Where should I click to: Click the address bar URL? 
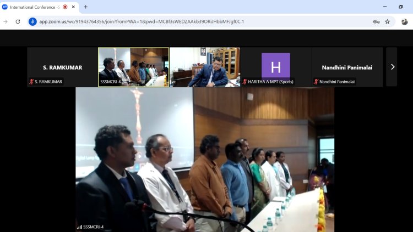(142, 21)
